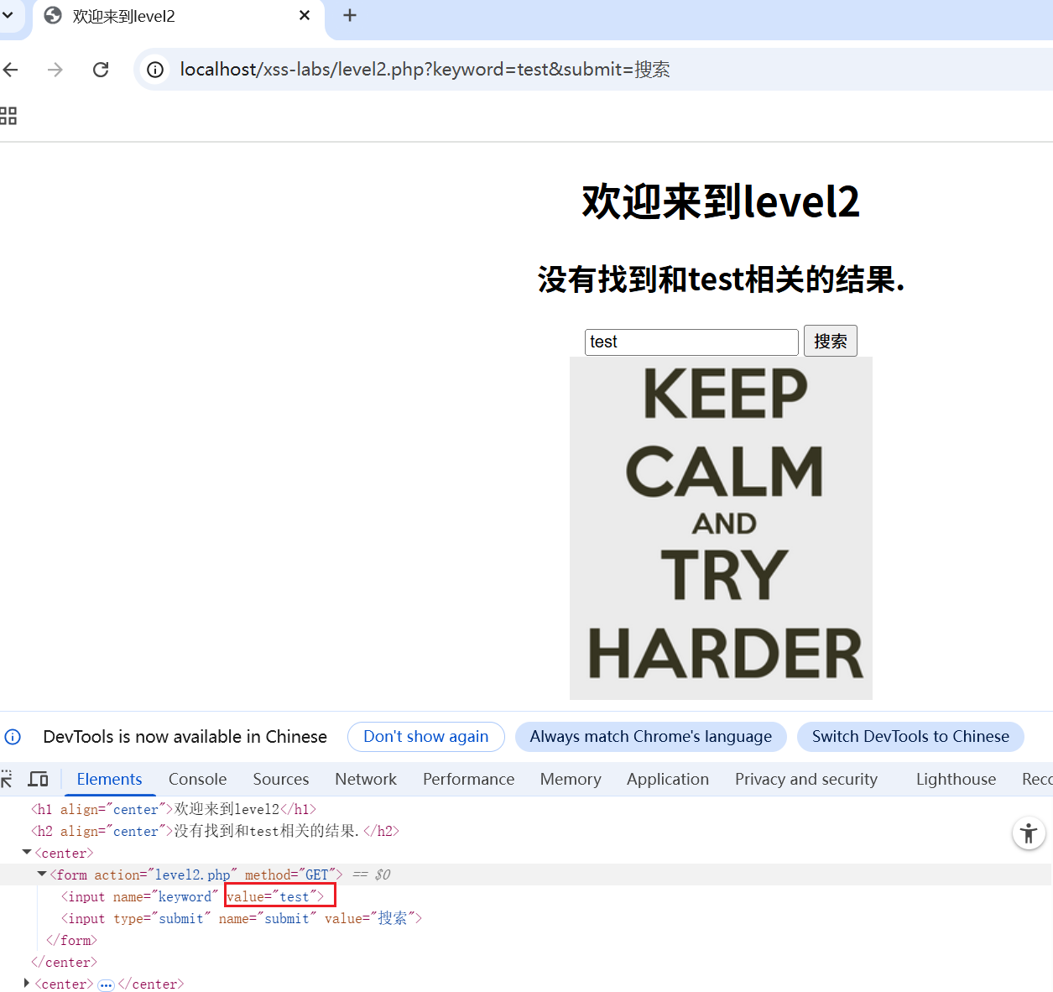Click the keyword search input containing test
1053x992 pixels.
pyautogui.click(x=691, y=342)
